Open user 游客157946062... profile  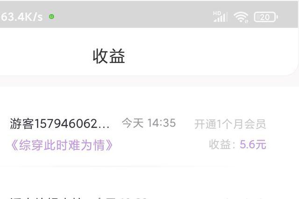(60, 123)
